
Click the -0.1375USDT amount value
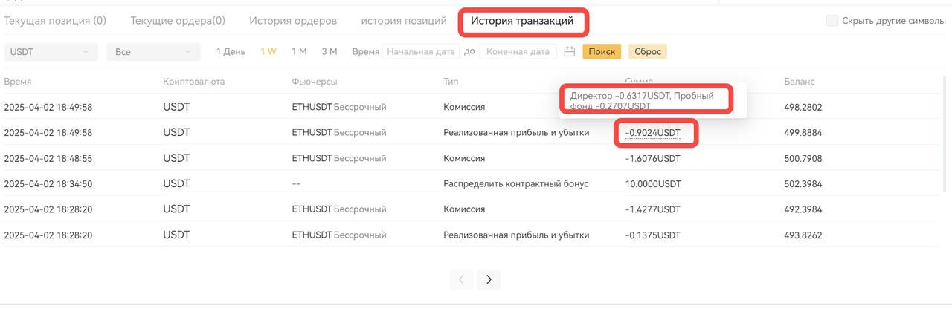point(653,235)
